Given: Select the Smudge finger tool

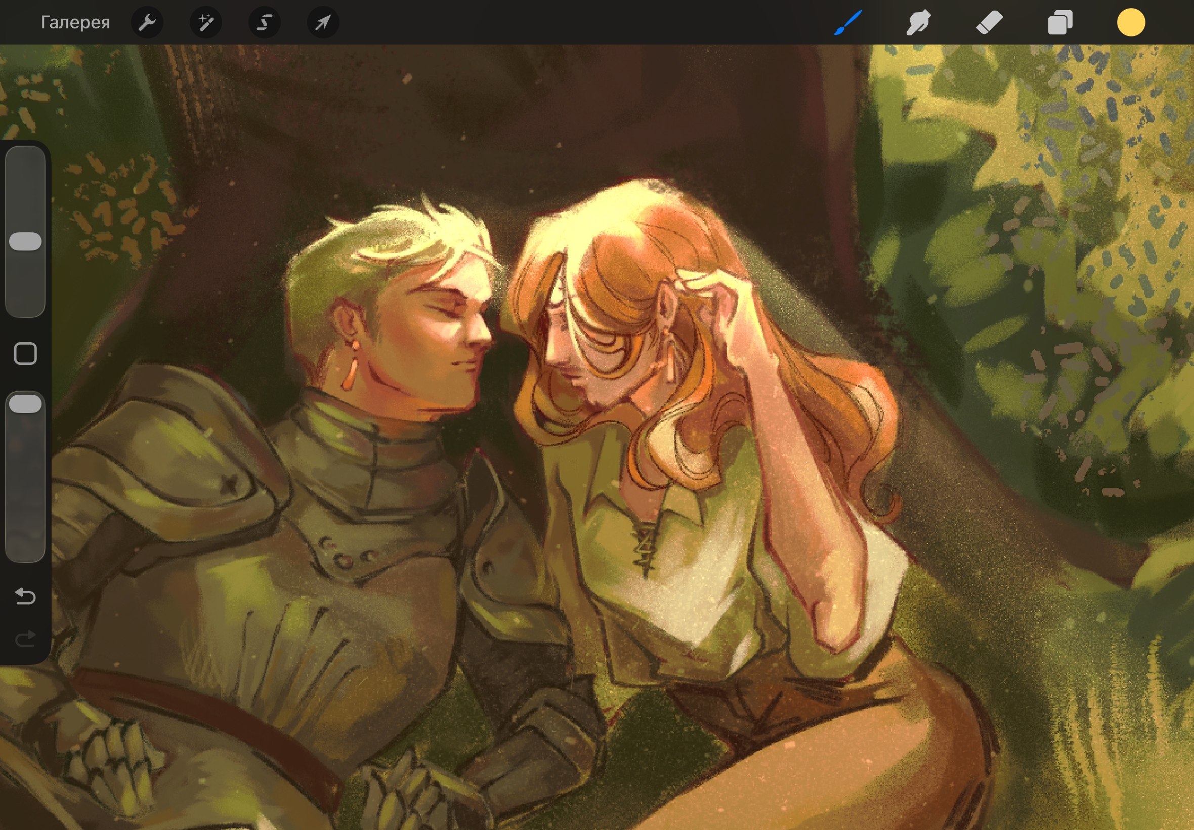Looking at the screenshot, I should 918,23.
